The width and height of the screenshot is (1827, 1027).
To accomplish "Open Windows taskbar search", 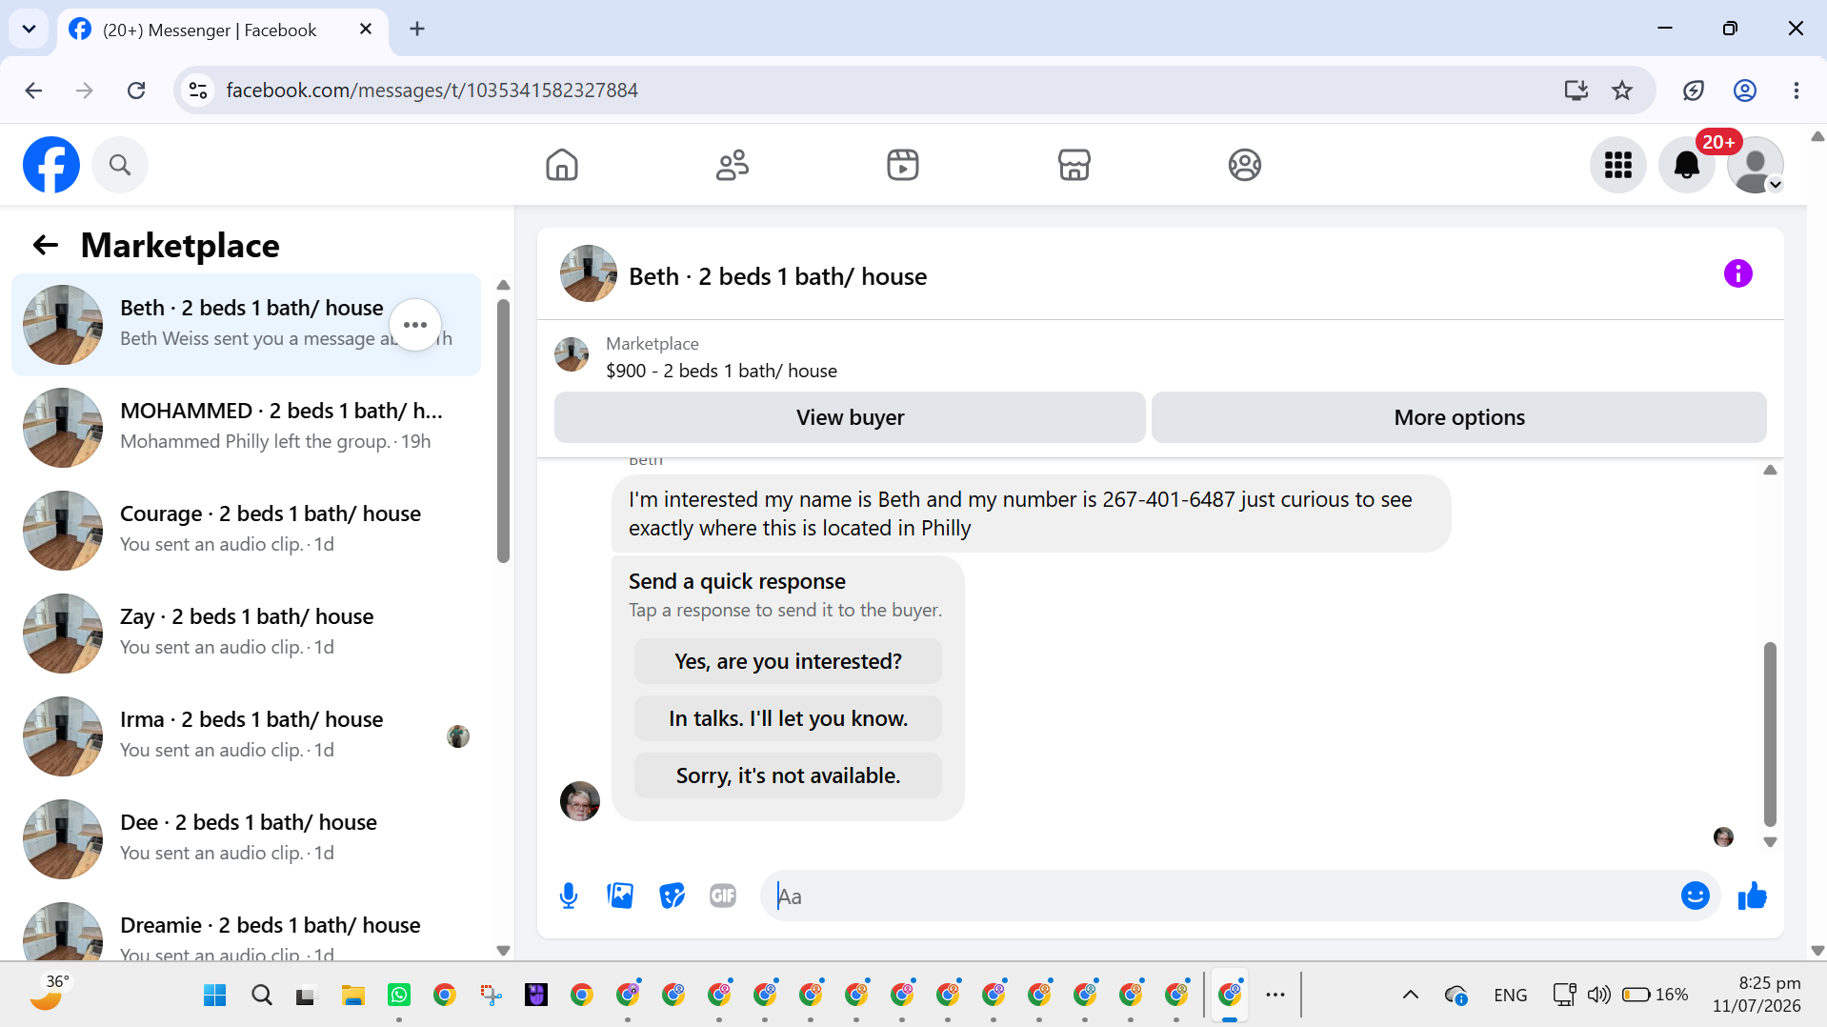I will tap(262, 996).
